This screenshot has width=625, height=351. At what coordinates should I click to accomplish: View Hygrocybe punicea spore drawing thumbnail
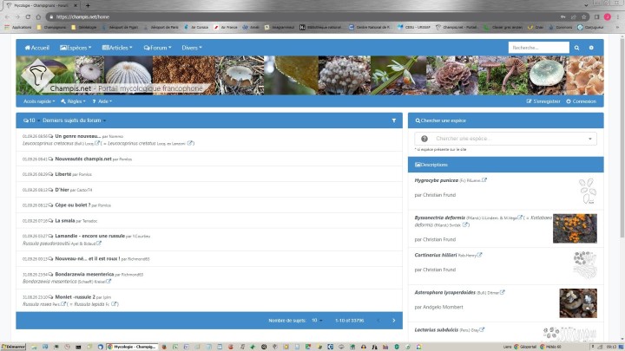click(x=588, y=192)
